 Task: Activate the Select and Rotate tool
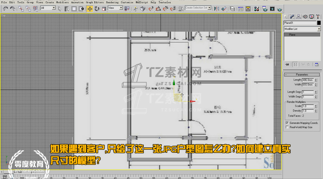point(97,9)
